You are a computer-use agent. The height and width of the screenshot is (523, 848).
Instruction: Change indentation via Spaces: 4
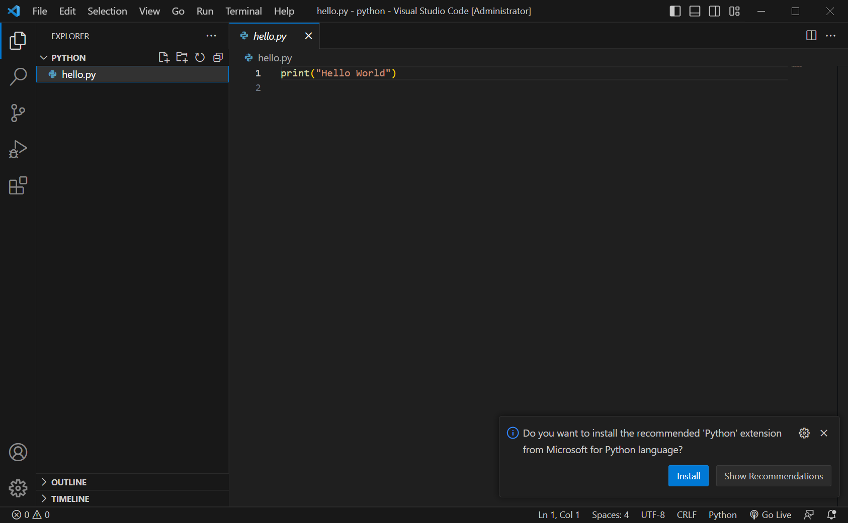tap(610, 514)
